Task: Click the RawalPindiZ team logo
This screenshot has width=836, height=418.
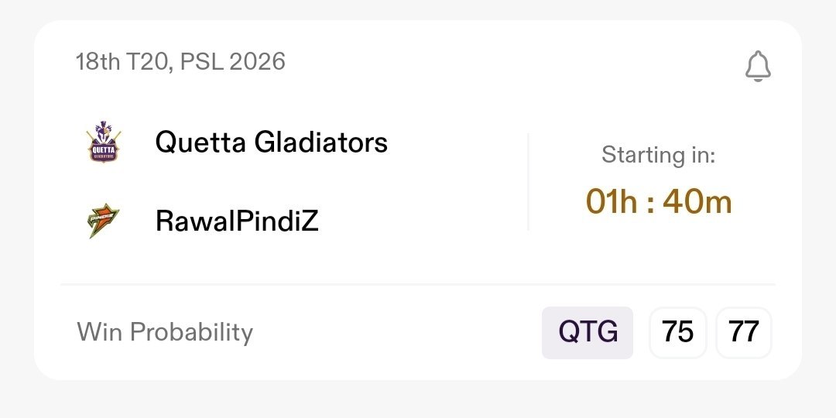Action: tap(101, 221)
